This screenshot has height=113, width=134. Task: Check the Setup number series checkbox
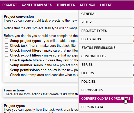click(x=6, y=65)
